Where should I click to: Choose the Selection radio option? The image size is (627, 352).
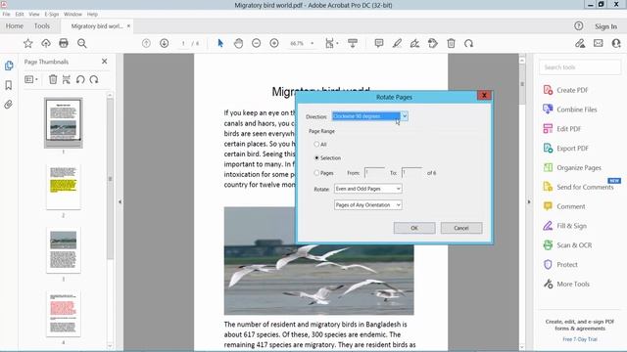point(316,158)
